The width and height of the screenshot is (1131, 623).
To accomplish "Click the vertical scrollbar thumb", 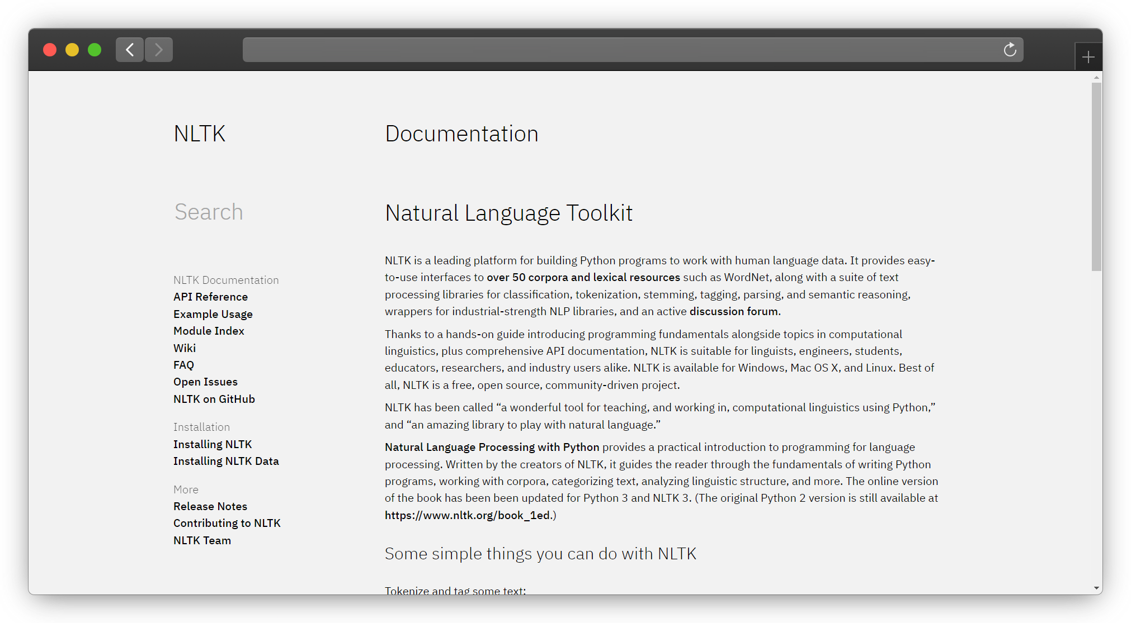I will tap(1096, 177).
